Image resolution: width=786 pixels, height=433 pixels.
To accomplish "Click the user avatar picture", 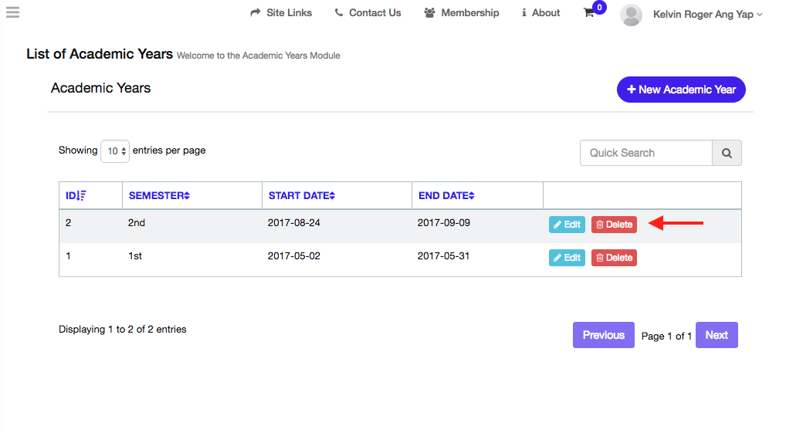I will pyautogui.click(x=631, y=15).
